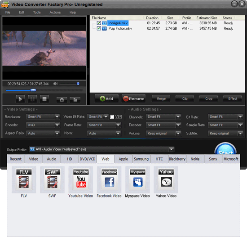This screenshot has height=237, width=247.
Task: Switch to the Samsung tab
Action: [141, 159]
